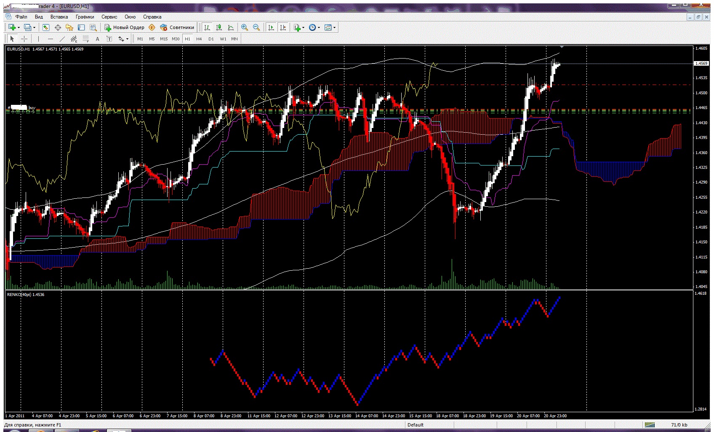Click the New Chart icon
714x432 pixels.
(x=12, y=27)
